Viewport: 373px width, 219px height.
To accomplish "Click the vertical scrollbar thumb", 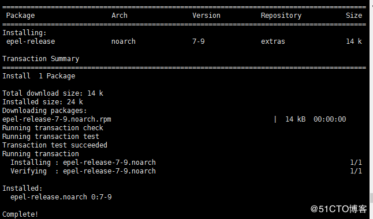I will point(371,198).
